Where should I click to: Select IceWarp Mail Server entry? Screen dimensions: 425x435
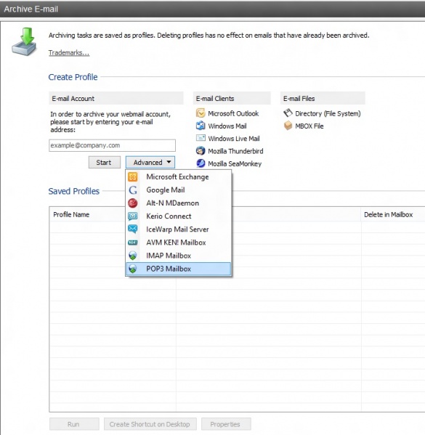(x=178, y=229)
